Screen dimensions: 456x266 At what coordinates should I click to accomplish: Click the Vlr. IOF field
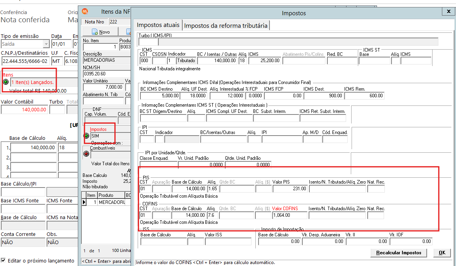pyautogui.click(x=411, y=242)
